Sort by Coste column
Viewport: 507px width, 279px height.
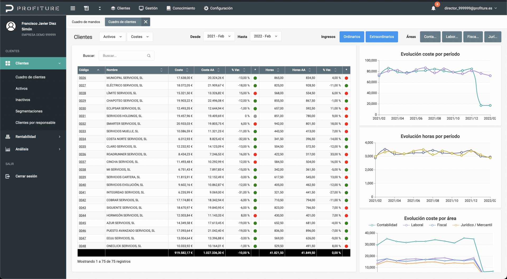[187, 70]
